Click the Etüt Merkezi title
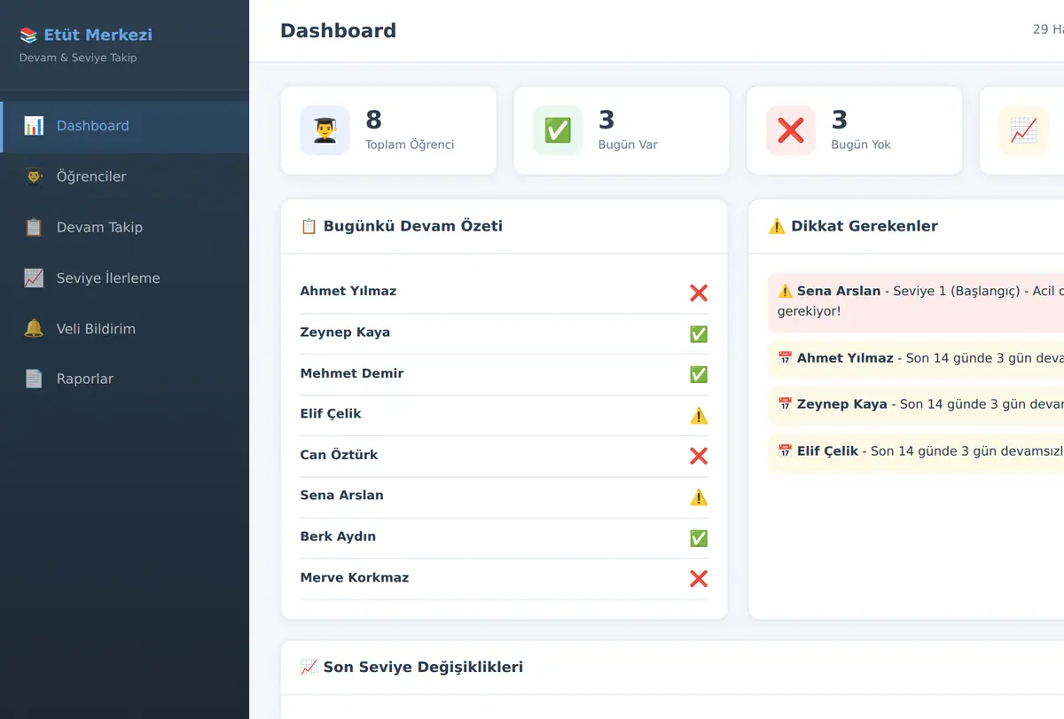This screenshot has width=1064, height=719. 98,35
